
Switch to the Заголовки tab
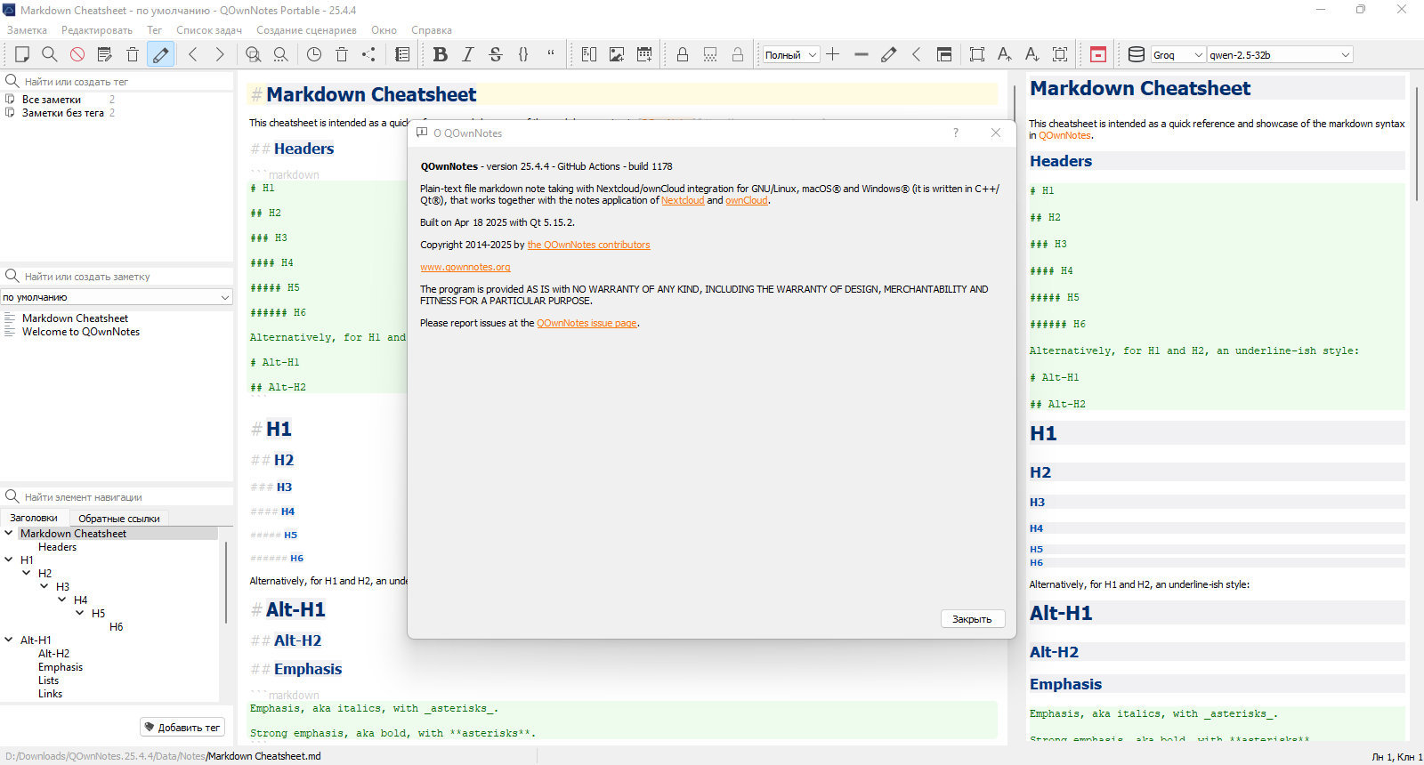pos(34,518)
